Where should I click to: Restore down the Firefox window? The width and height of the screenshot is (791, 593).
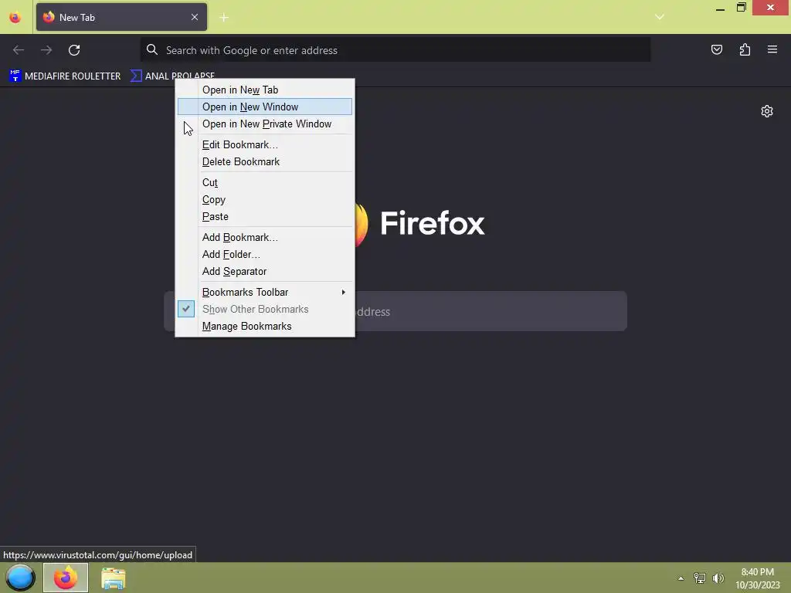741,8
